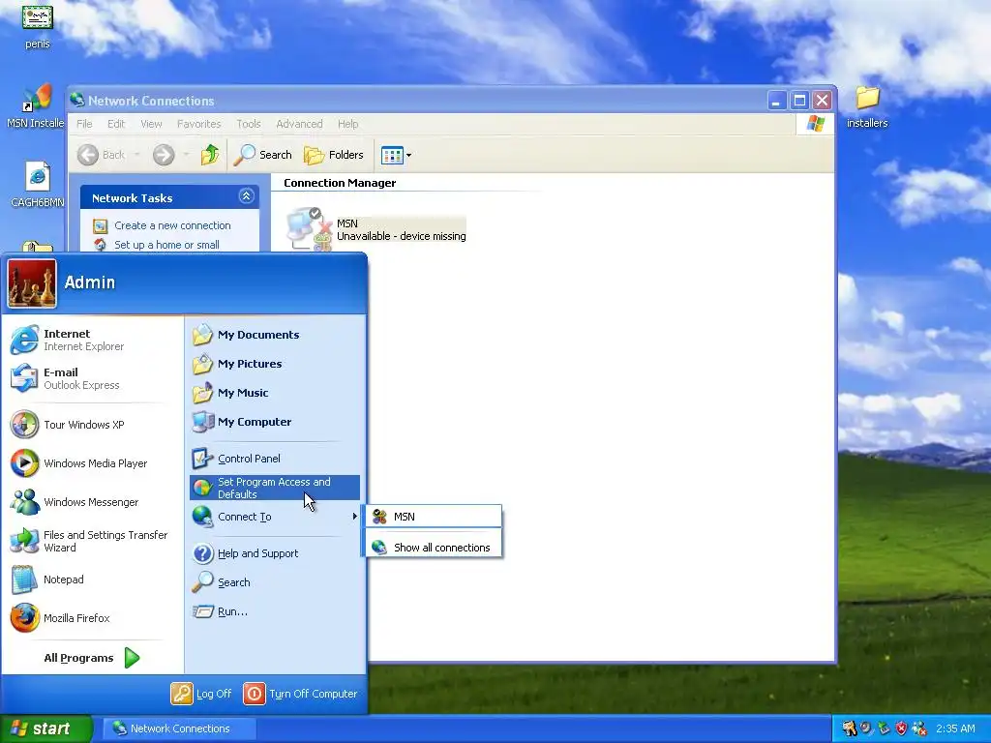The width and height of the screenshot is (991, 743).
Task: Choose MSN in Connect To submenu
Action: 435,517
